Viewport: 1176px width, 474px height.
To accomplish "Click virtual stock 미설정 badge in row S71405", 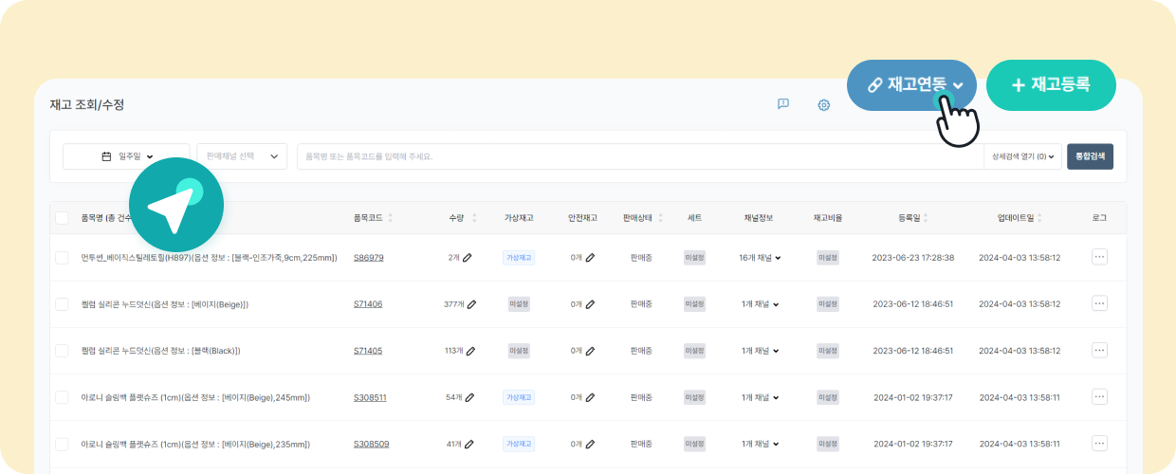I will click(x=519, y=351).
